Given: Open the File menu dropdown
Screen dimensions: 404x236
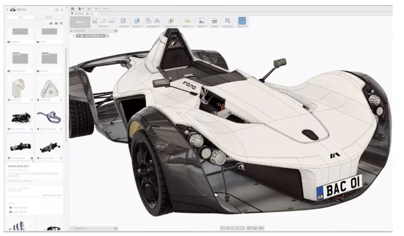Looking at the screenshot, I should coord(81,9).
